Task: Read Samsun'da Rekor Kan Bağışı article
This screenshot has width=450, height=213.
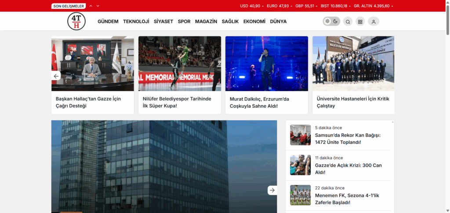Action: tap(347, 138)
